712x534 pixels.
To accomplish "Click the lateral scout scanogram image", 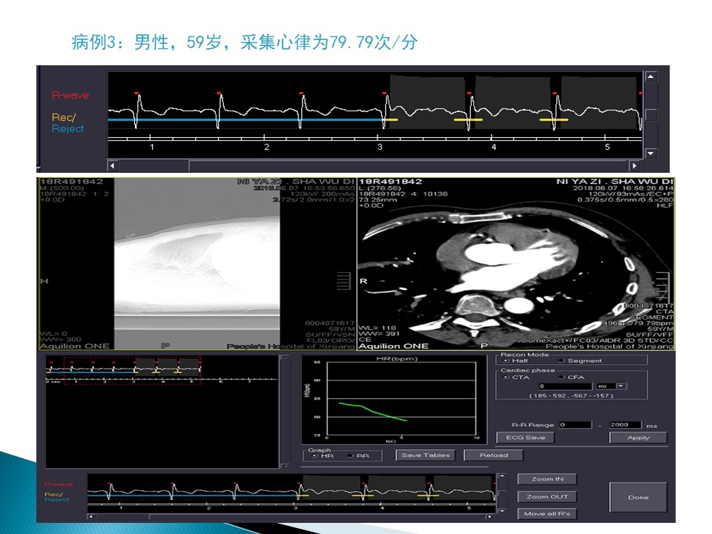I will coord(197,264).
